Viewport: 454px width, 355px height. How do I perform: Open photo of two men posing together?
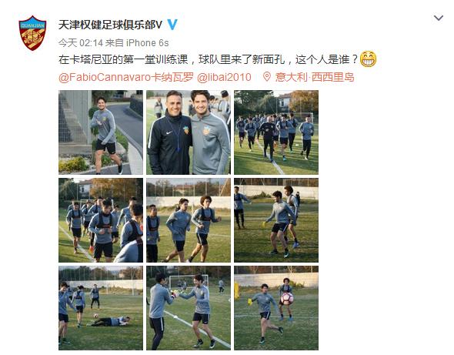pos(189,132)
